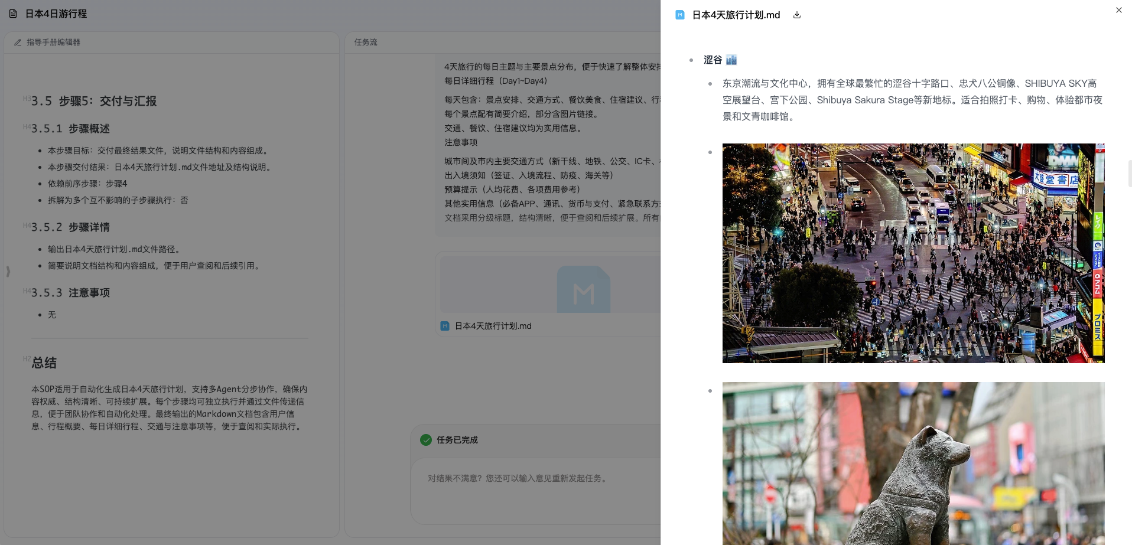Viewport: 1132px width, 545px height.
Task: Click the page title 日本4日游行程
Action: pyautogui.click(x=56, y=14)
